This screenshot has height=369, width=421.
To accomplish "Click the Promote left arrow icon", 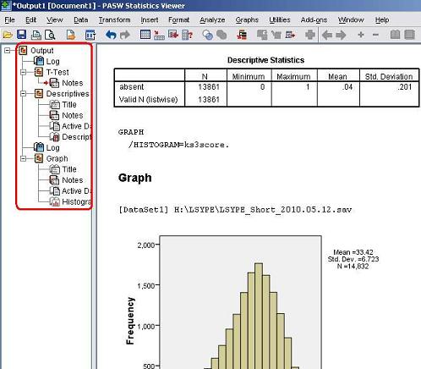I will [x=327, y=35].
